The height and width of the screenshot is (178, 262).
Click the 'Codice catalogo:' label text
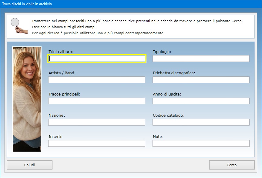(169, 116)
